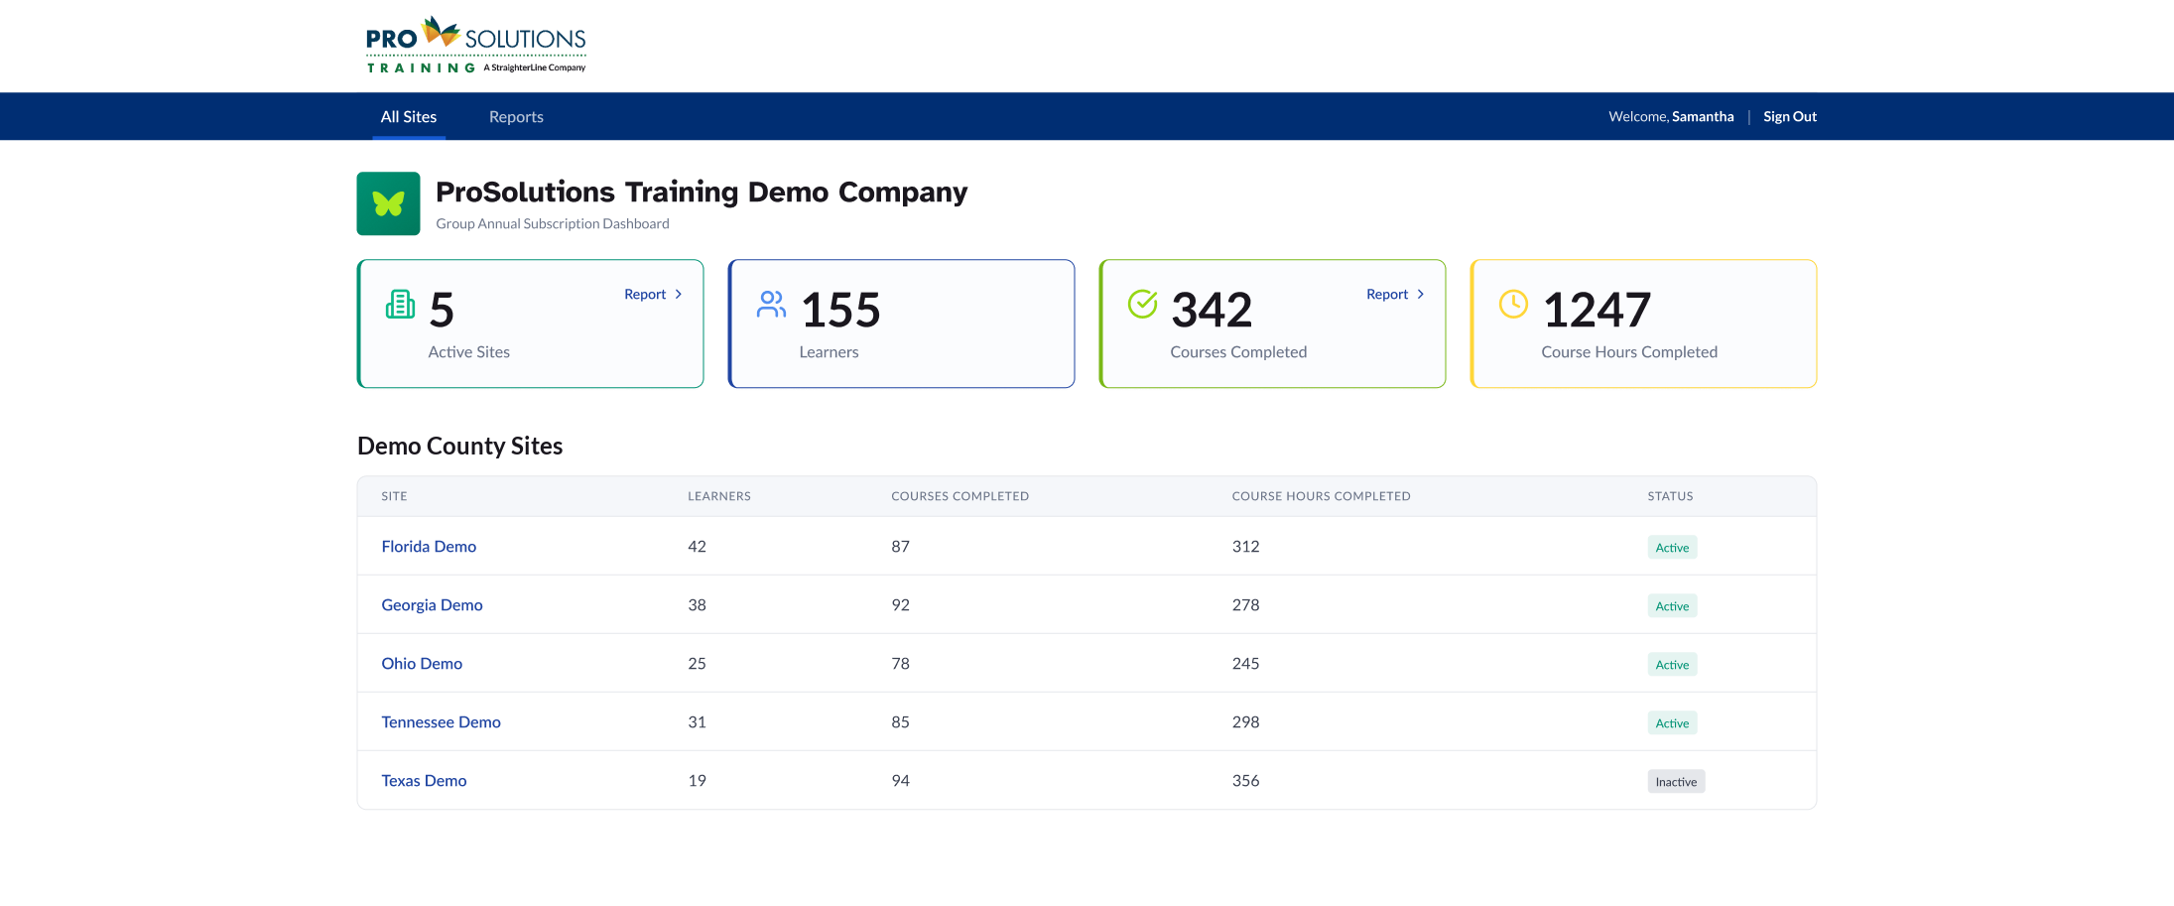Click the Course Hours clock icon

(1513, 304)
